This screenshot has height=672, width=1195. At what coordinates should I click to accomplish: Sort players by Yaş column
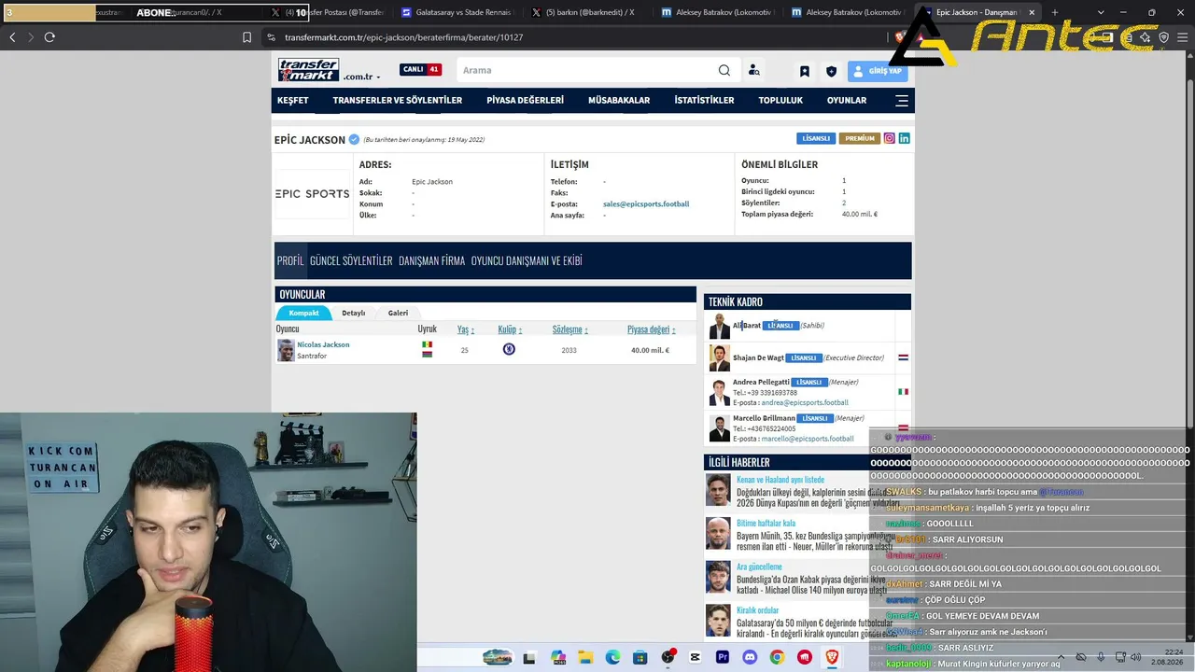[x=466, y=329]
